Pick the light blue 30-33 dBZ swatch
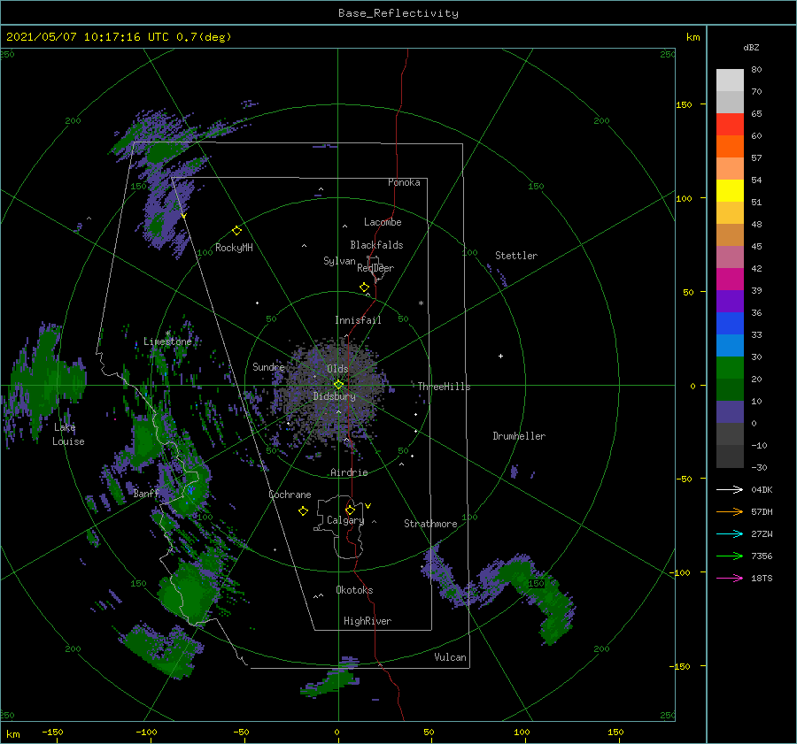This screenshot has height=744, width=797. click(730, 346)
